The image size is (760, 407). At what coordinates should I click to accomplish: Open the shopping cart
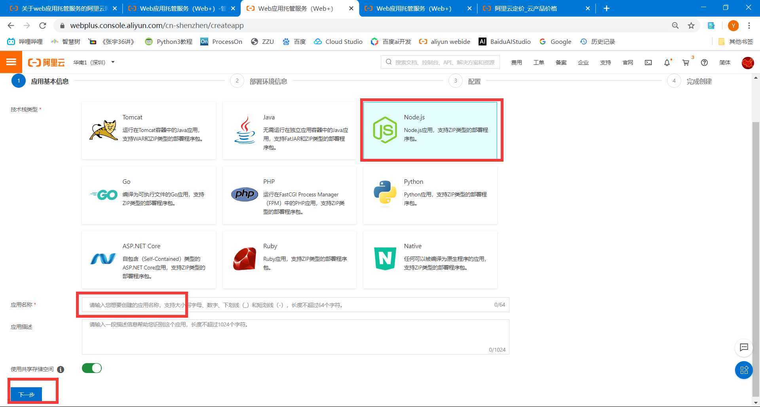(x=686, y=62)
